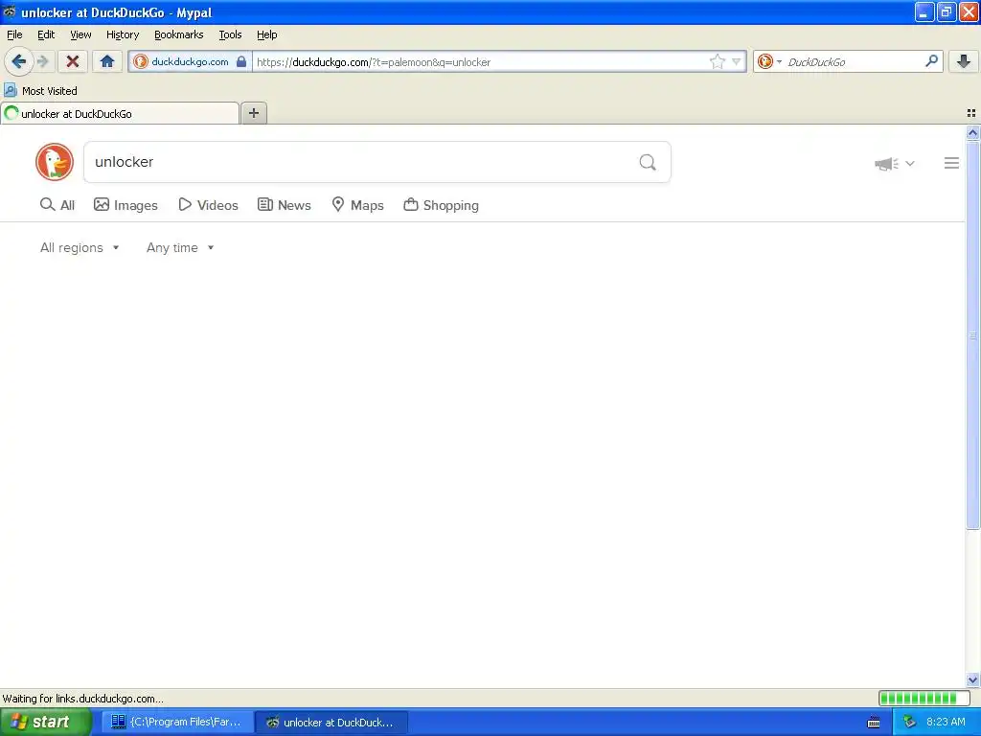981x736 pixels.
Task: Open the Home page button
Action: [x=107, y=61]
